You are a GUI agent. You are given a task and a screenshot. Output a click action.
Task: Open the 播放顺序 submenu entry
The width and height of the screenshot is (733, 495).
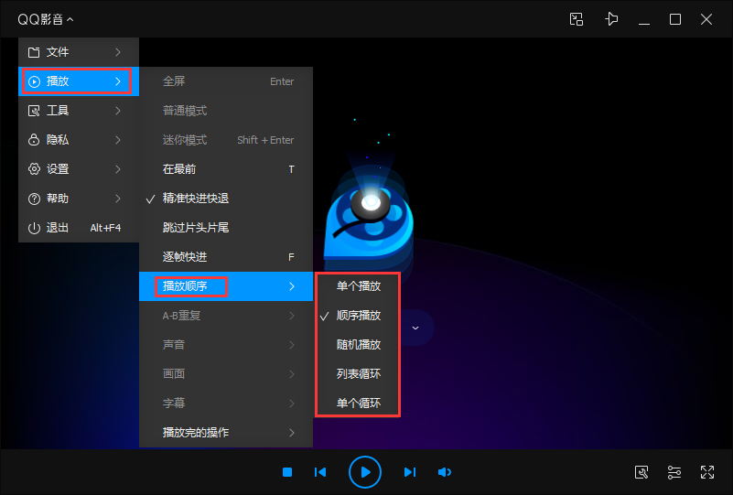pos(226,286)
